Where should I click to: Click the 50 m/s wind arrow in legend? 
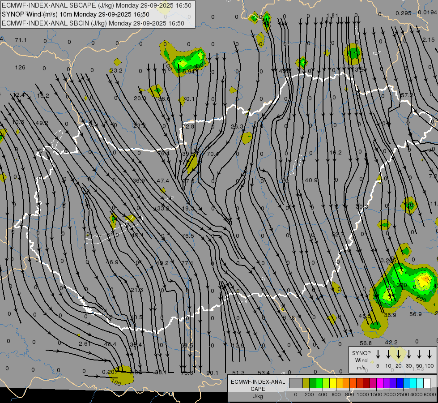pos(419,354)
